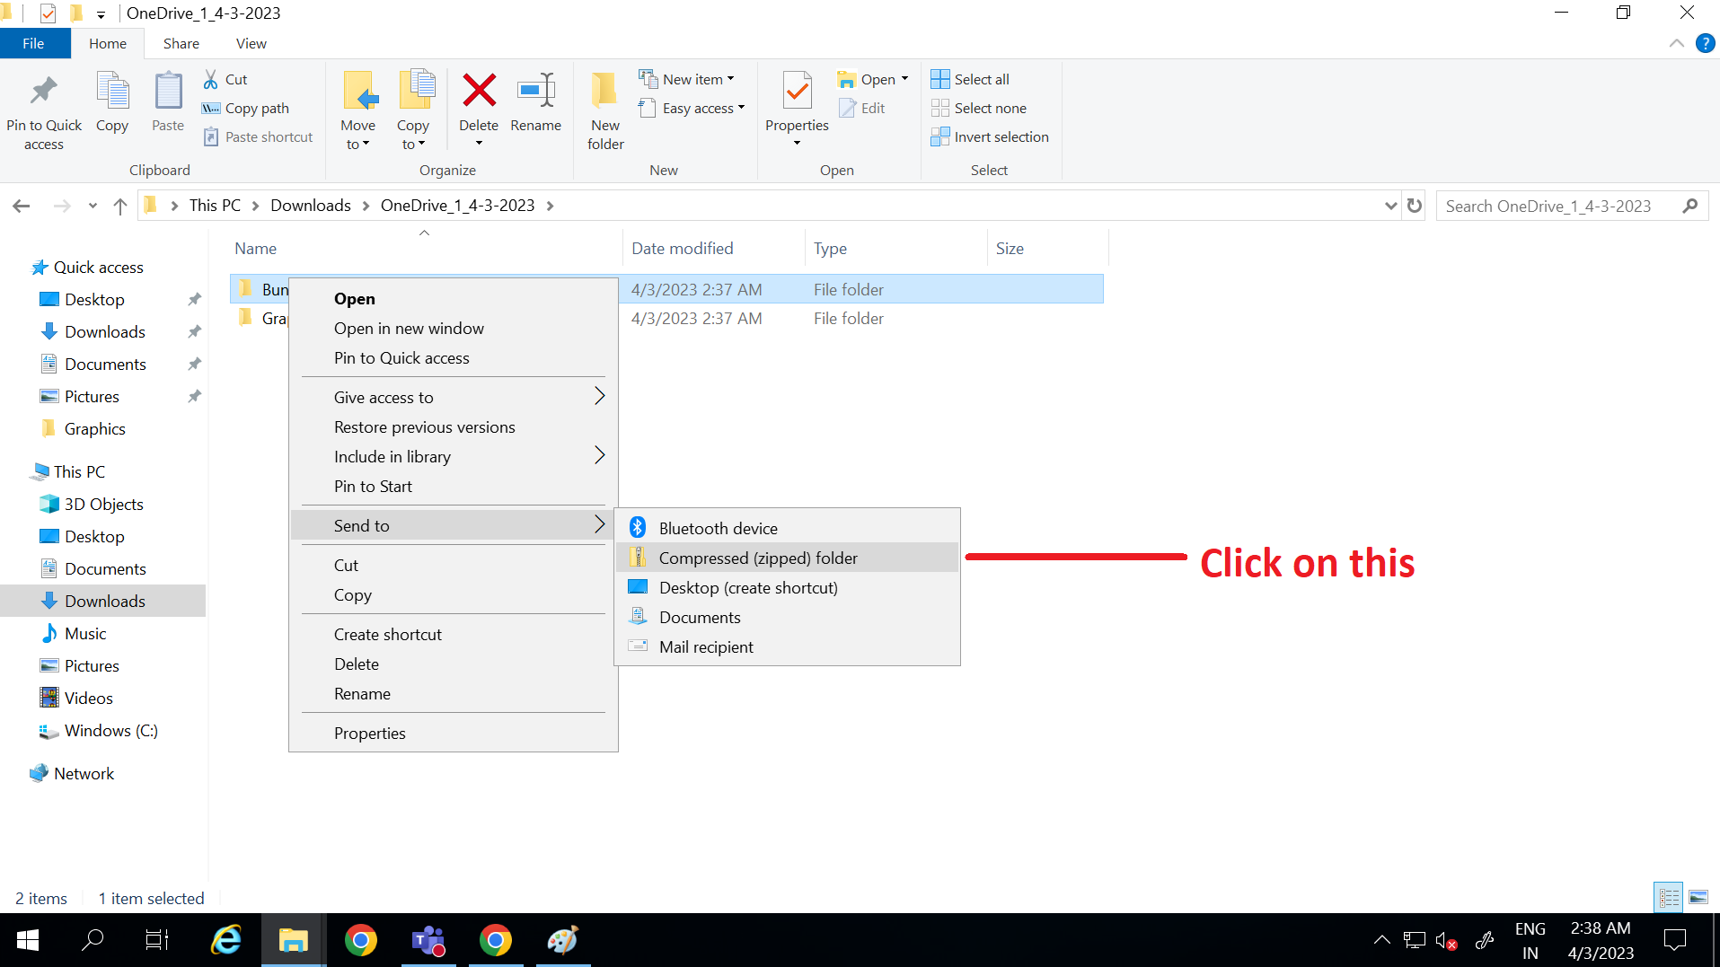Click the Rename icon in ribbon
This screenshot has width=1720, height=967.
point(536,91)
